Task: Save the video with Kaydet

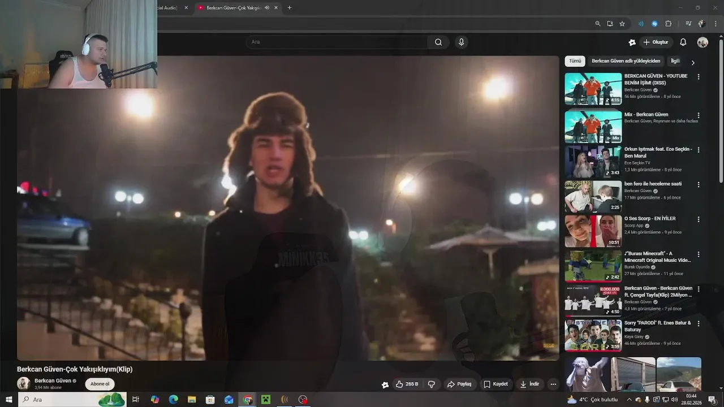Action: click(x=495, y=384)
